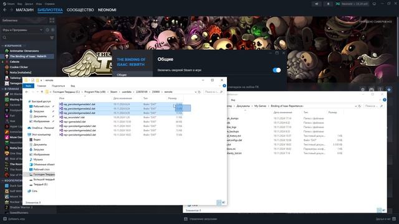Select Этот компьютер in navigation pane
Image resolution: width=399 pixels, height=224 pixels.
[x=41, y=134]
